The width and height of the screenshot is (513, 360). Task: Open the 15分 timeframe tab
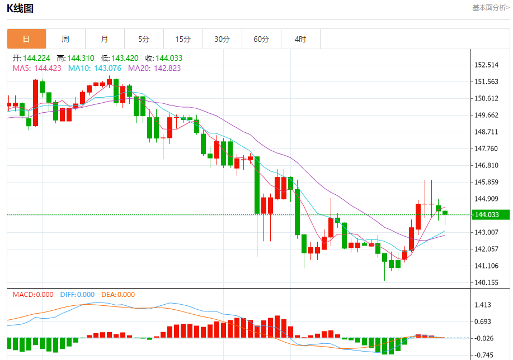tap(183, 39)
